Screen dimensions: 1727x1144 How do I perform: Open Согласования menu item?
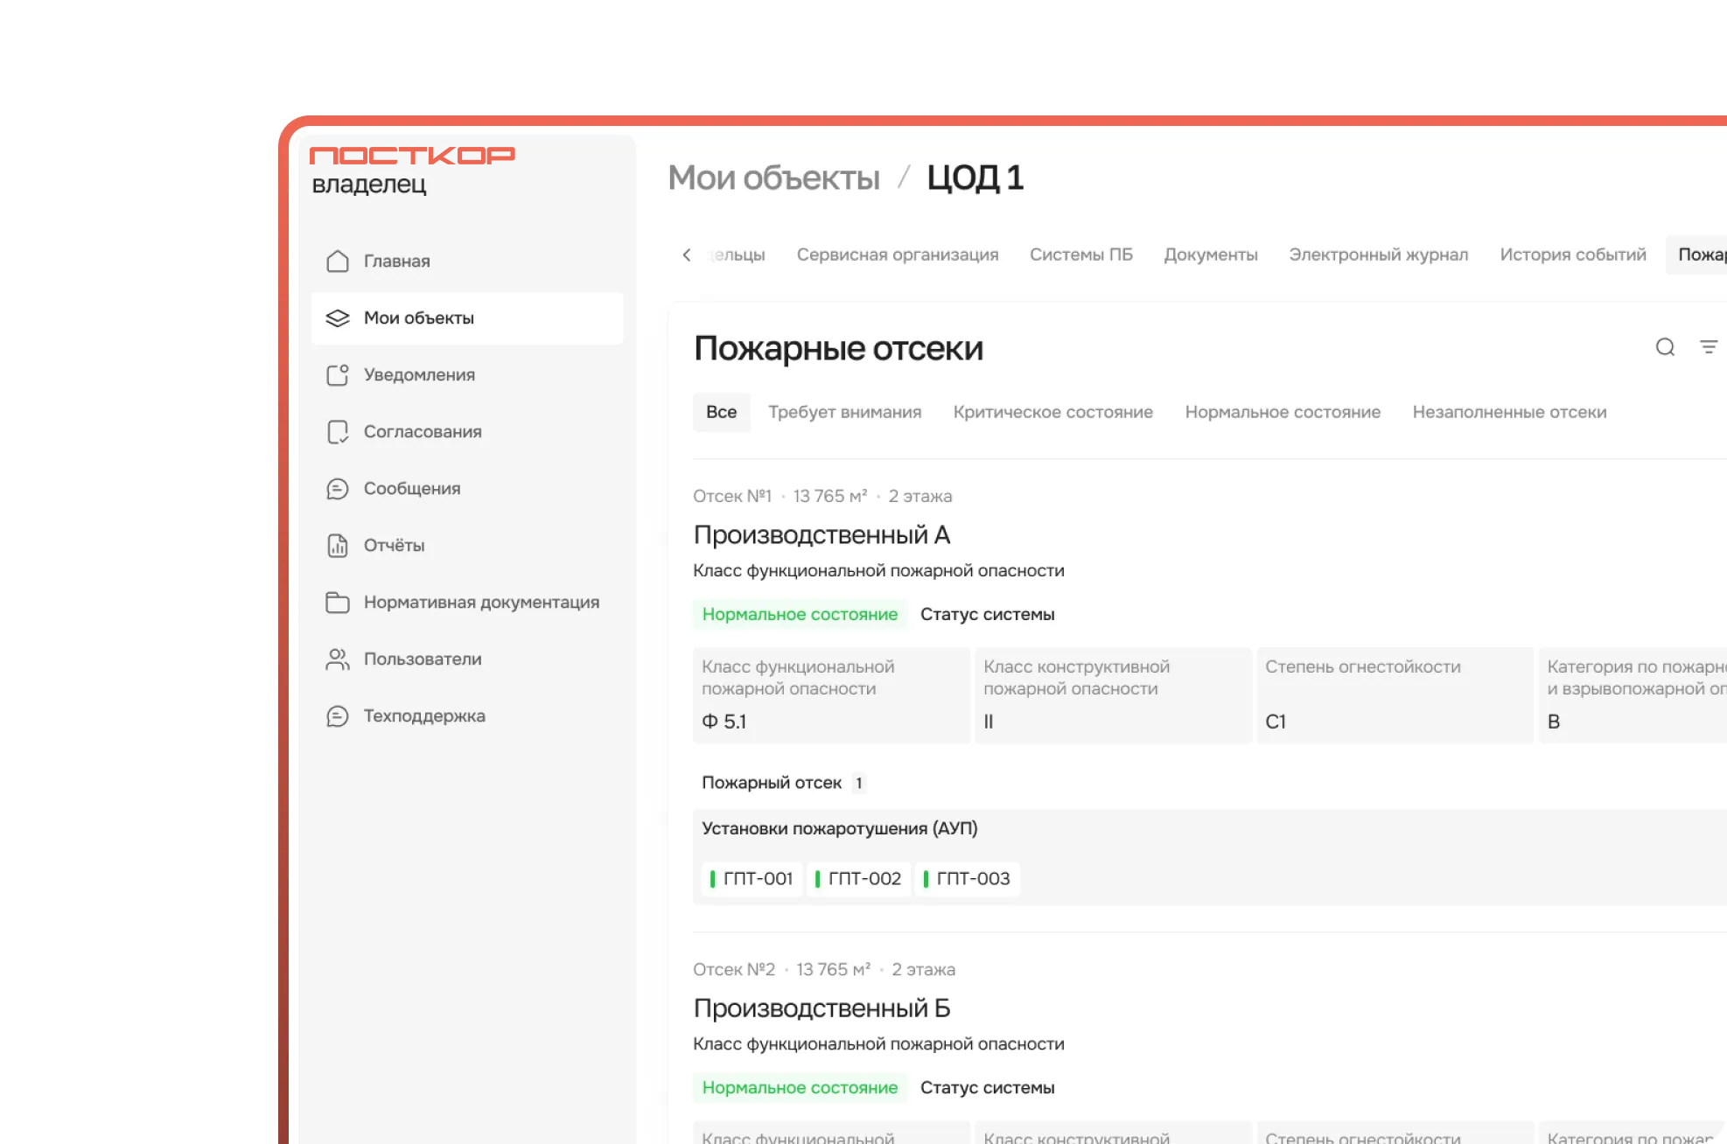[x=467, y=432]
